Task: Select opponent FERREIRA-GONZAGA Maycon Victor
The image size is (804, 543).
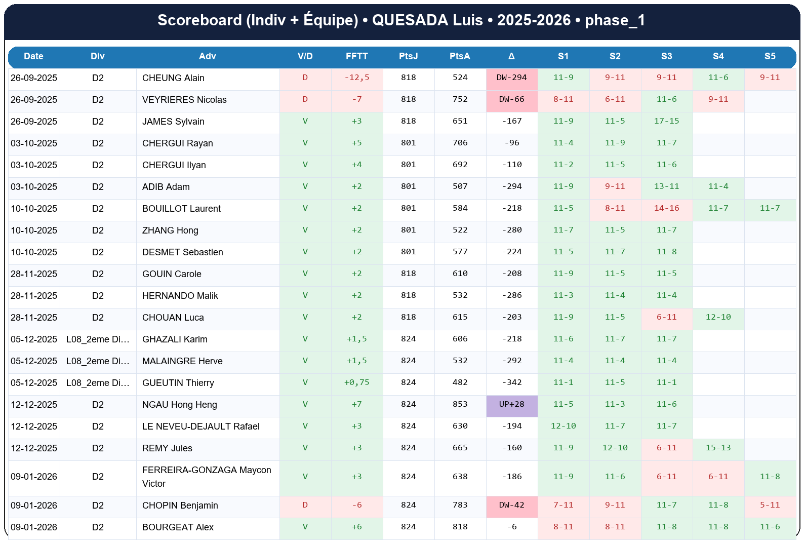Action: tap(207, 477)
